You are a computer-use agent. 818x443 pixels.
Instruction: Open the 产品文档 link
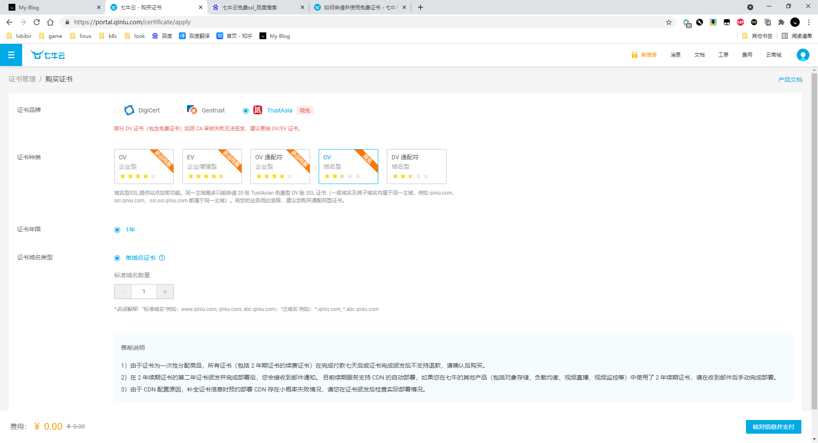pyautogui.click(x=789, y=79)
